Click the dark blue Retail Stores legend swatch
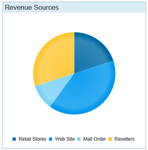Screen dimensions: 148x150 click(14, 139)
